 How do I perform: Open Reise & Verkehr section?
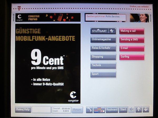[x=103, y=48]
